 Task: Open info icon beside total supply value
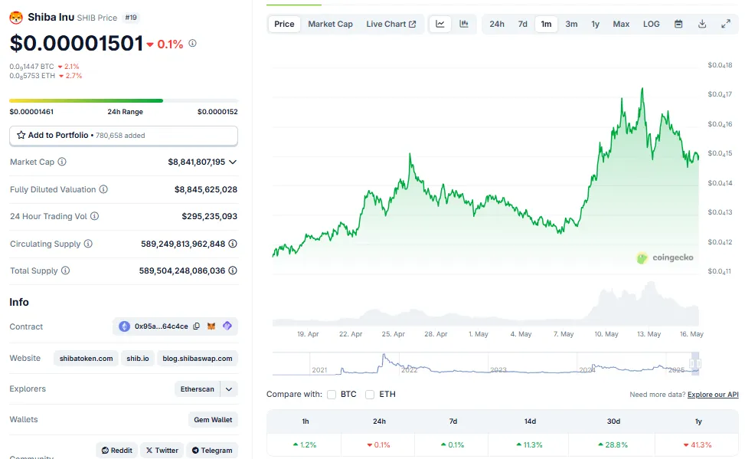(232, 270)
